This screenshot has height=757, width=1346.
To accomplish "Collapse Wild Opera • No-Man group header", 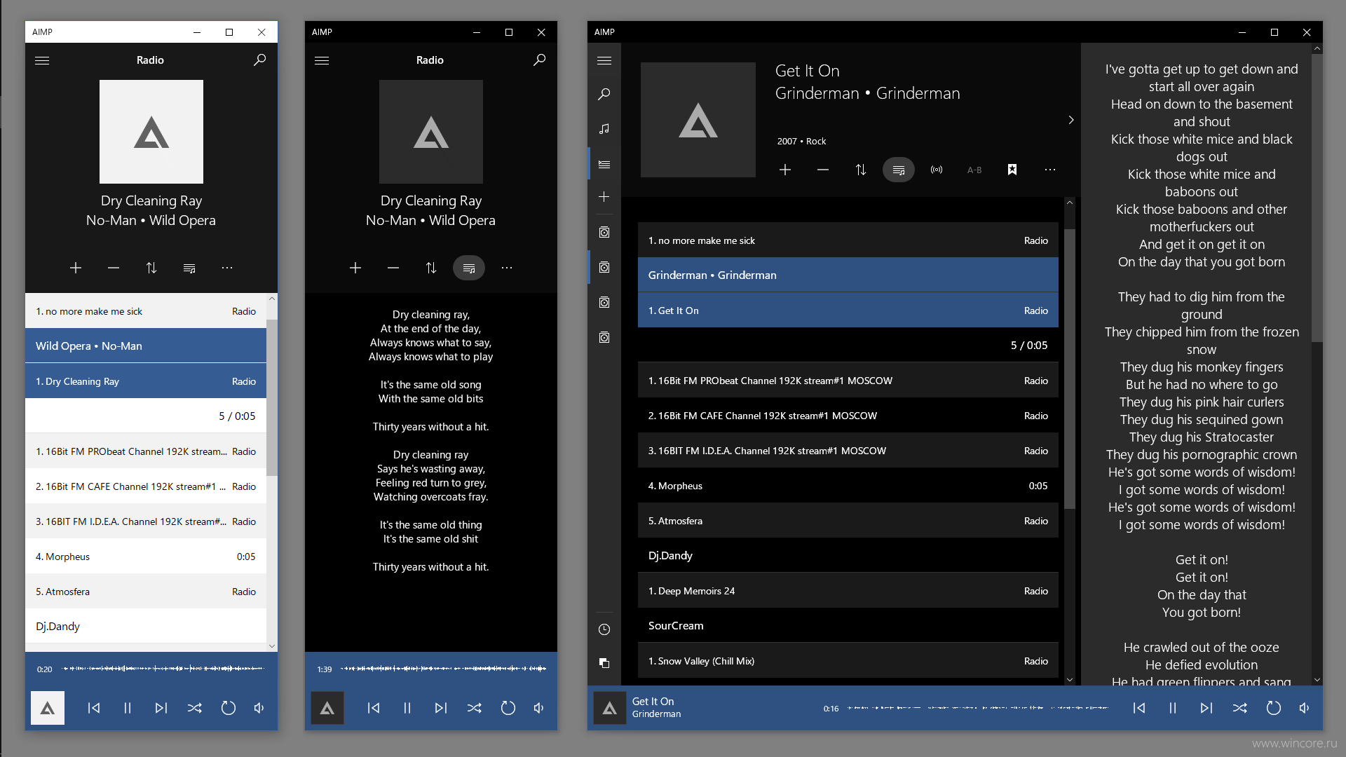I will 146,346.
